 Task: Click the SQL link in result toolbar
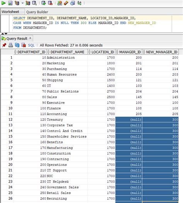click(31, 45)
